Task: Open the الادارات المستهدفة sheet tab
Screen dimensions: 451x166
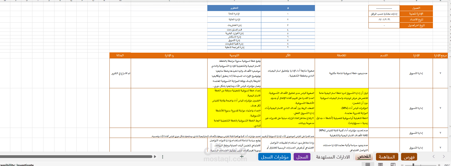Action: (333, 157)
